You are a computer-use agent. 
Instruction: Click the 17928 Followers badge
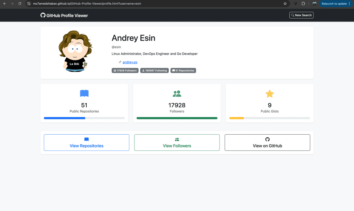click(x=125, y=70)
